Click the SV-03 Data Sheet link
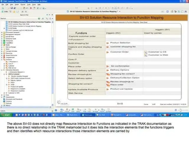 tap(124, 22)
